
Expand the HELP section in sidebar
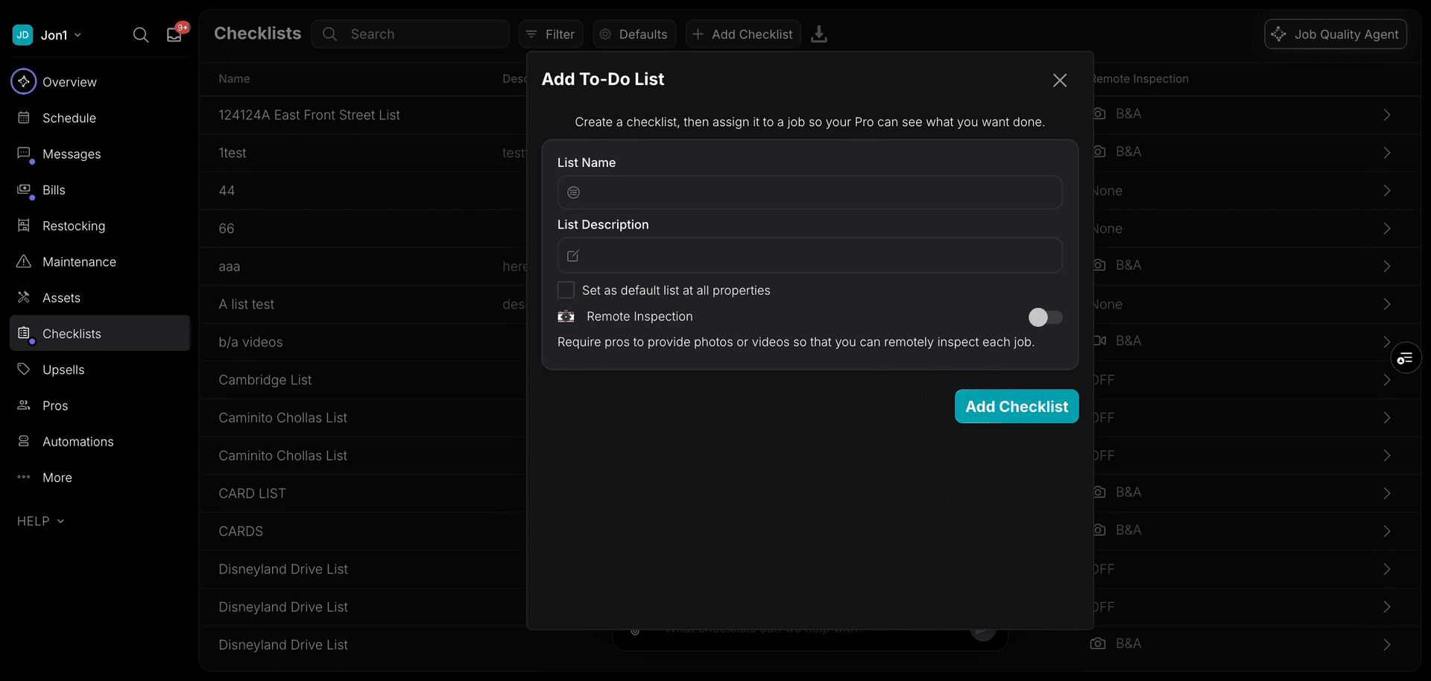tap(40, 521)
